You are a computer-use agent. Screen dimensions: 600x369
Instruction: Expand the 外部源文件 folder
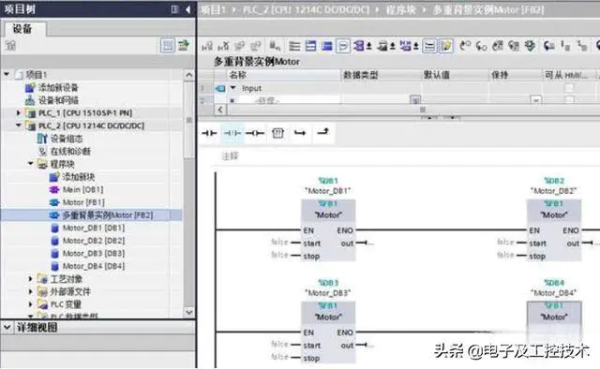click(x=30, y=291)
